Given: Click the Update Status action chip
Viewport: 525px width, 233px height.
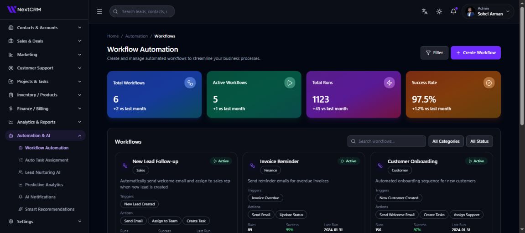Looking at the screenshot, I should pyautogui.click(x=291, y=215).
